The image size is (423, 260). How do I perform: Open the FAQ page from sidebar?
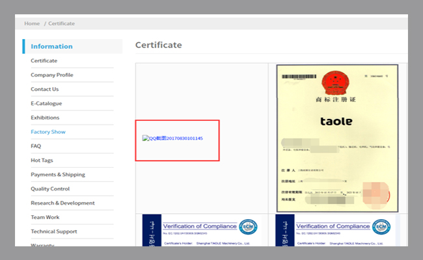[x=36, y=146]
